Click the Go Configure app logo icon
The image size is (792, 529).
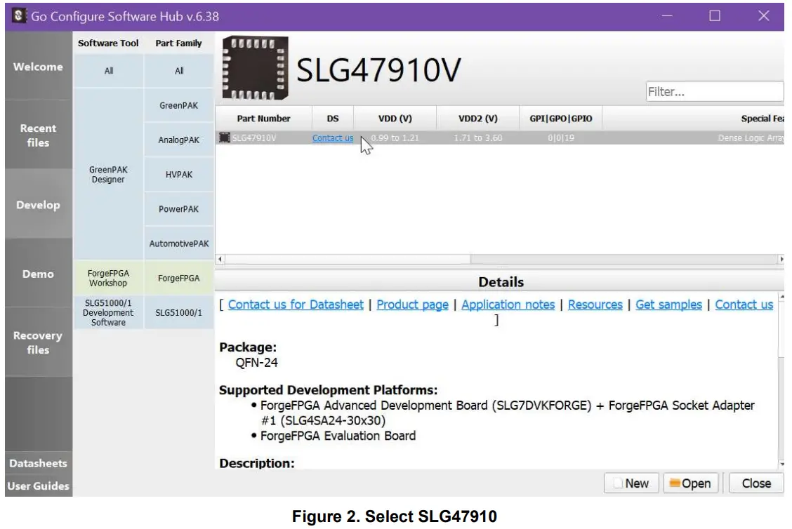tap(19, 15)
